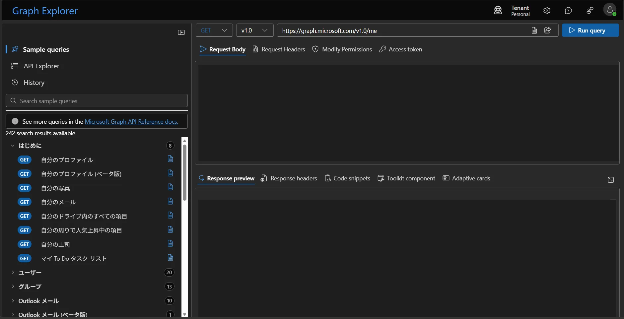Open docs icon for 自分のドライブ内のすべての項目
Viewport: 624px width, 319px height.
point(170,215)
